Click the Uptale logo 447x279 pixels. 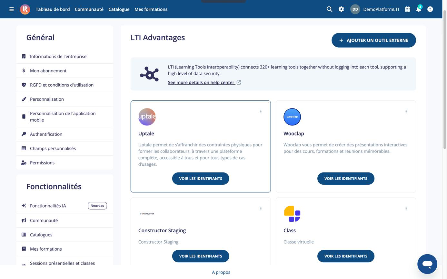(x=147, y=117)
